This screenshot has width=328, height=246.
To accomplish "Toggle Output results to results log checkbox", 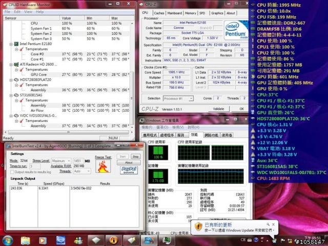I will pos(12,172).
